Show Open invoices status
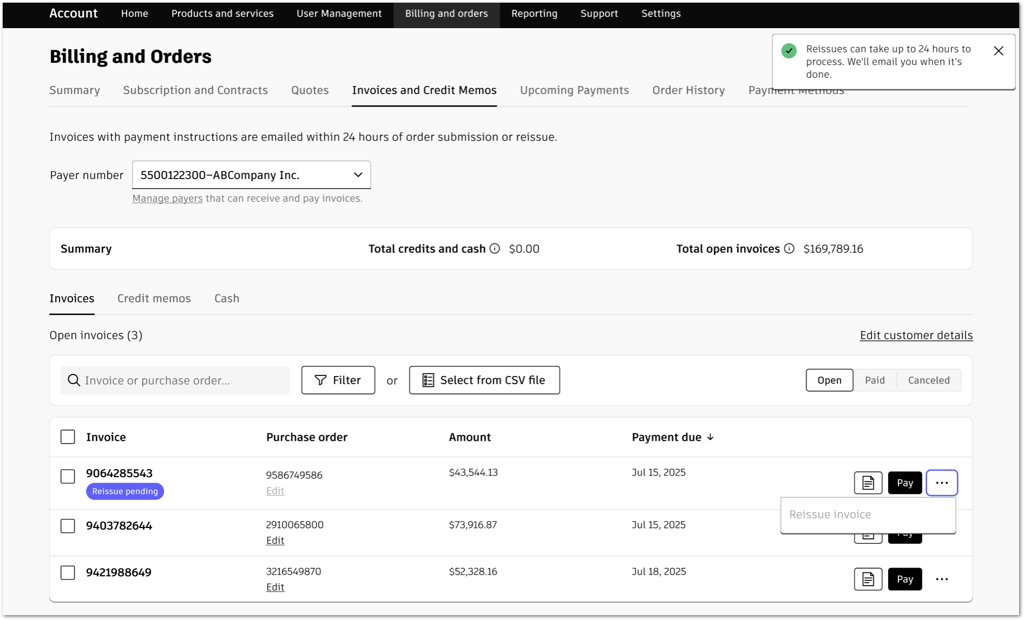Screen dimensions: 1024x620 point(829,380)
